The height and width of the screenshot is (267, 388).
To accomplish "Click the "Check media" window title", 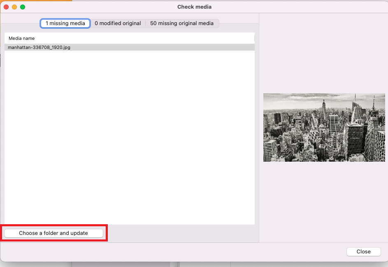I will click(194, 7).
